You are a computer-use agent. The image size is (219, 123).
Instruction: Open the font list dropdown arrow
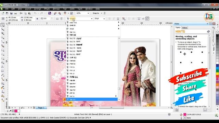coord(92,19)
